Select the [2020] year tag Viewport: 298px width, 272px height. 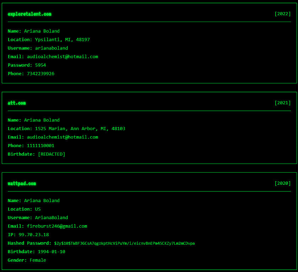(282, 183)
